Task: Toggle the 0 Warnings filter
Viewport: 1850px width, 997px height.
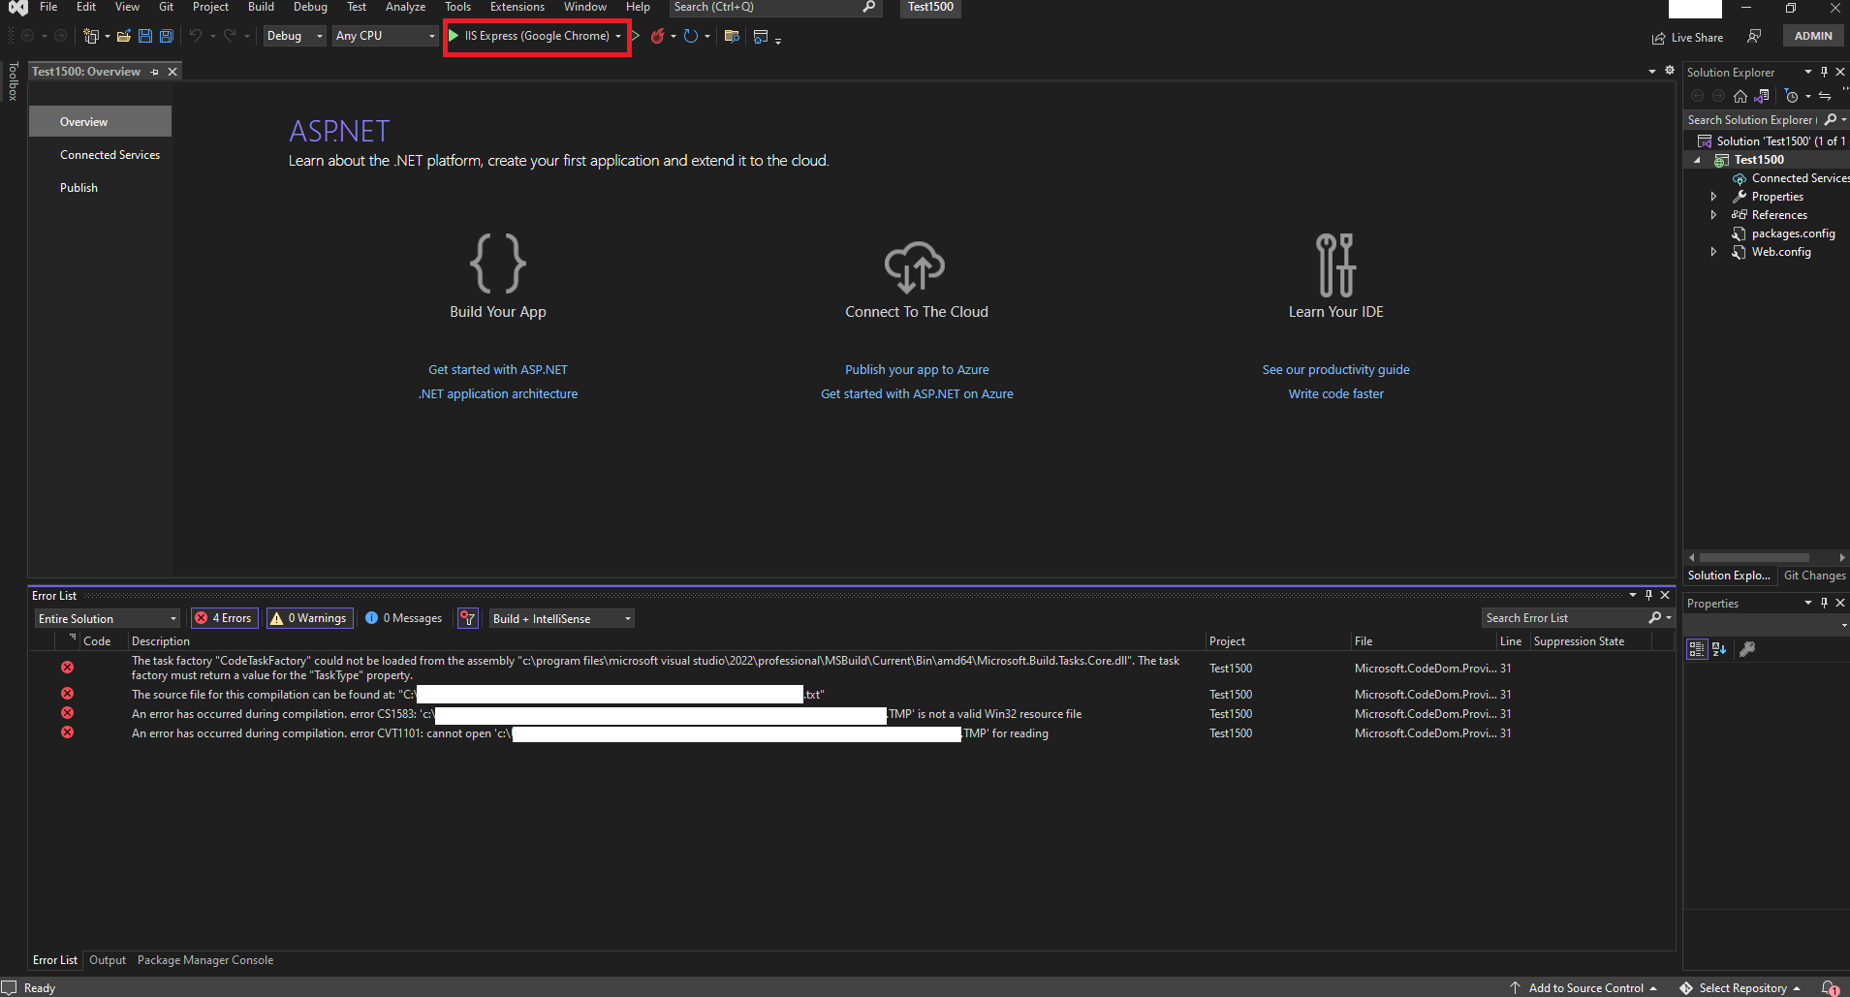Action: coord(309,618)
